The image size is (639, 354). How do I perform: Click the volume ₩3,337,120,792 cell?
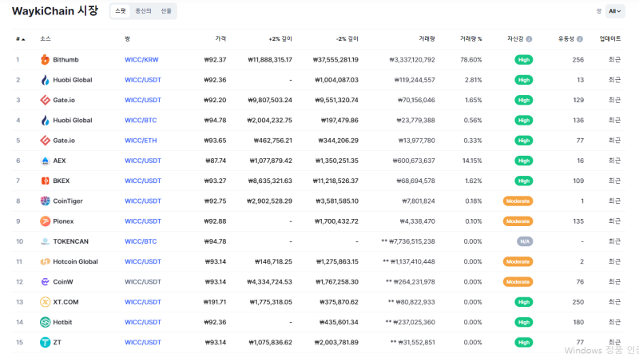412,60
